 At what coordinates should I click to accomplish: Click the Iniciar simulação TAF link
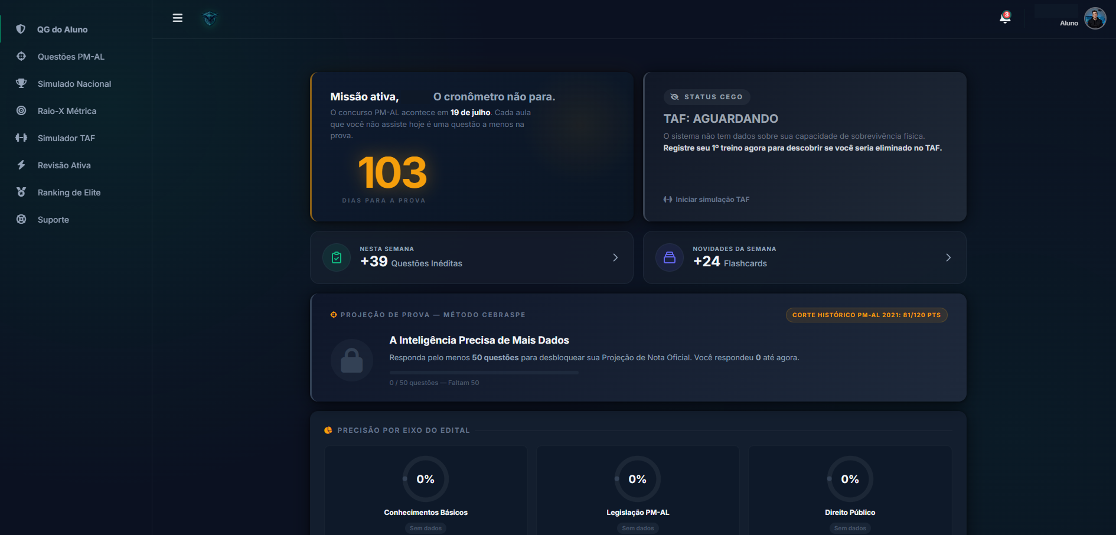point(706,200)
